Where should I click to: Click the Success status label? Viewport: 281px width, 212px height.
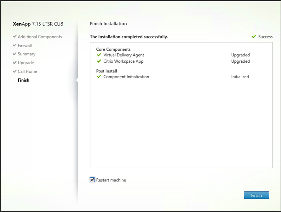point(265,37)
